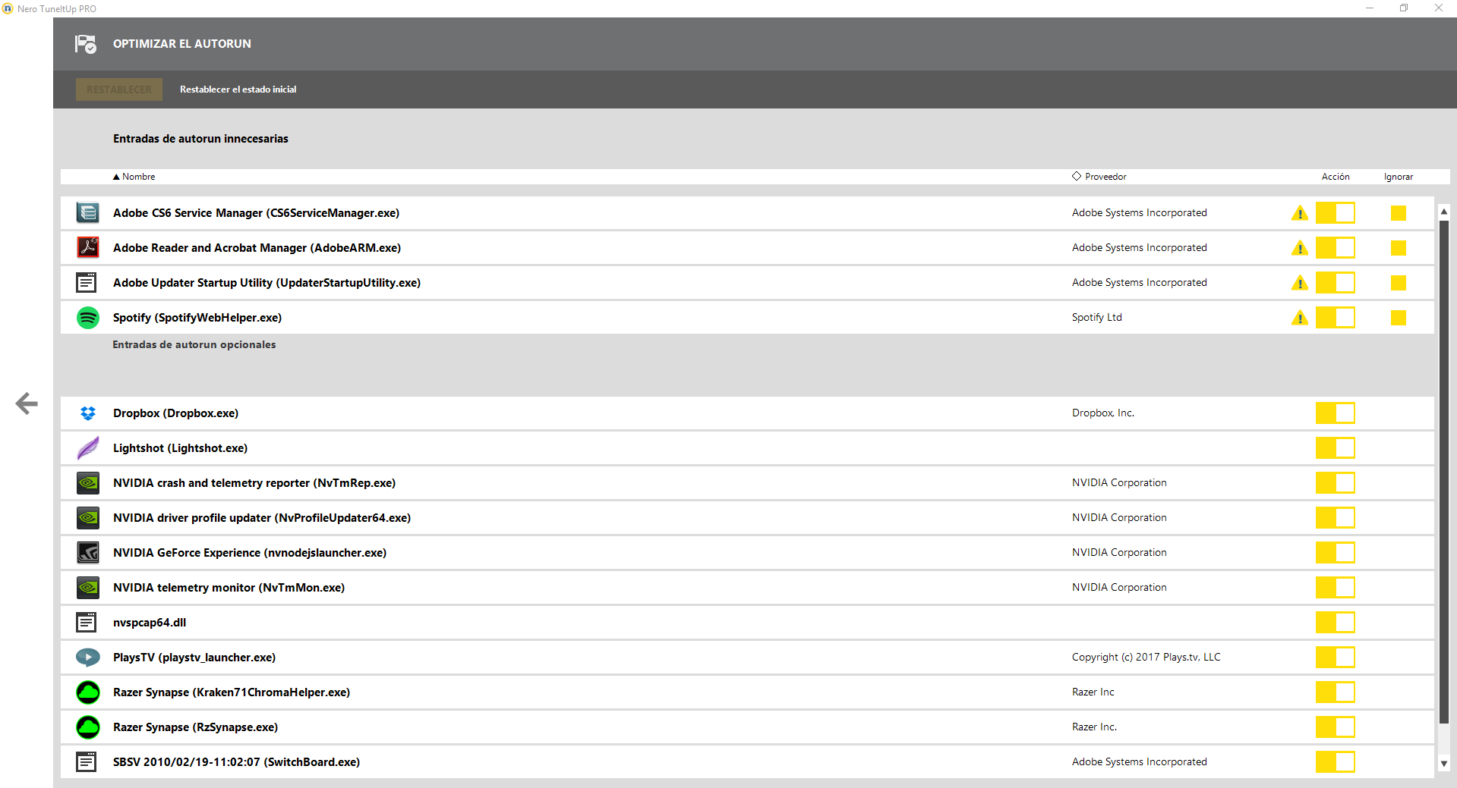Toggle NVIDIA telemetry monitor switch

tap(1336, 588)
